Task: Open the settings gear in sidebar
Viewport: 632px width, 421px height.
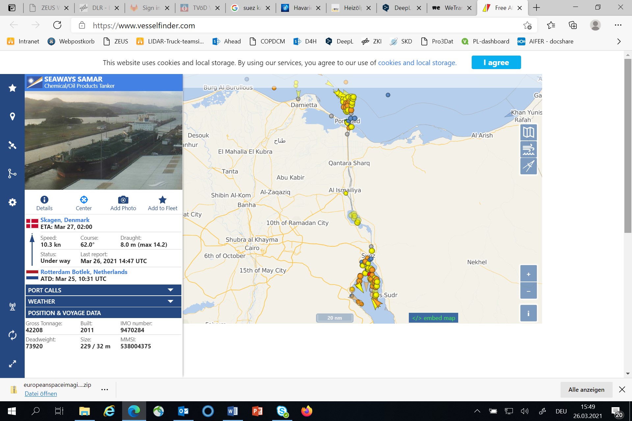Action: (13, 202)
